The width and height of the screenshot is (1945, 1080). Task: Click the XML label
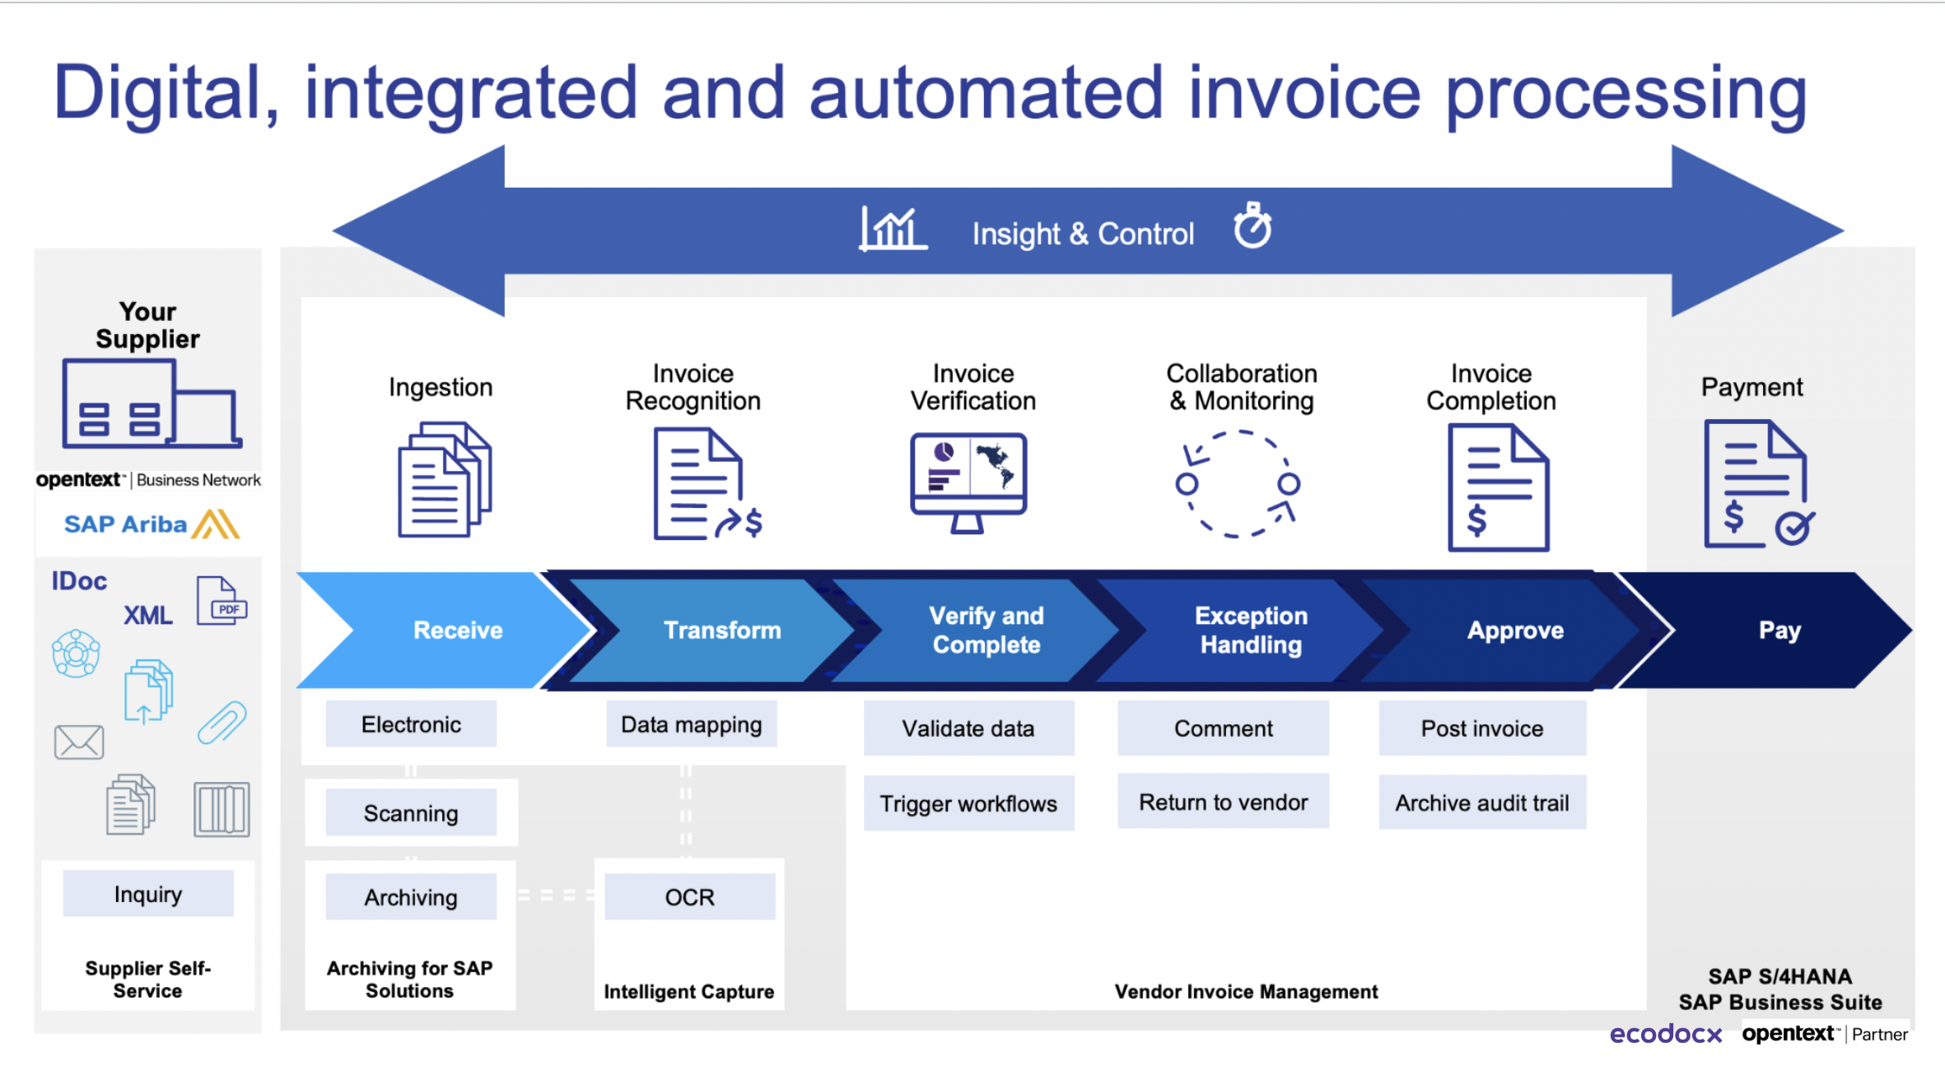pos(148,615)
